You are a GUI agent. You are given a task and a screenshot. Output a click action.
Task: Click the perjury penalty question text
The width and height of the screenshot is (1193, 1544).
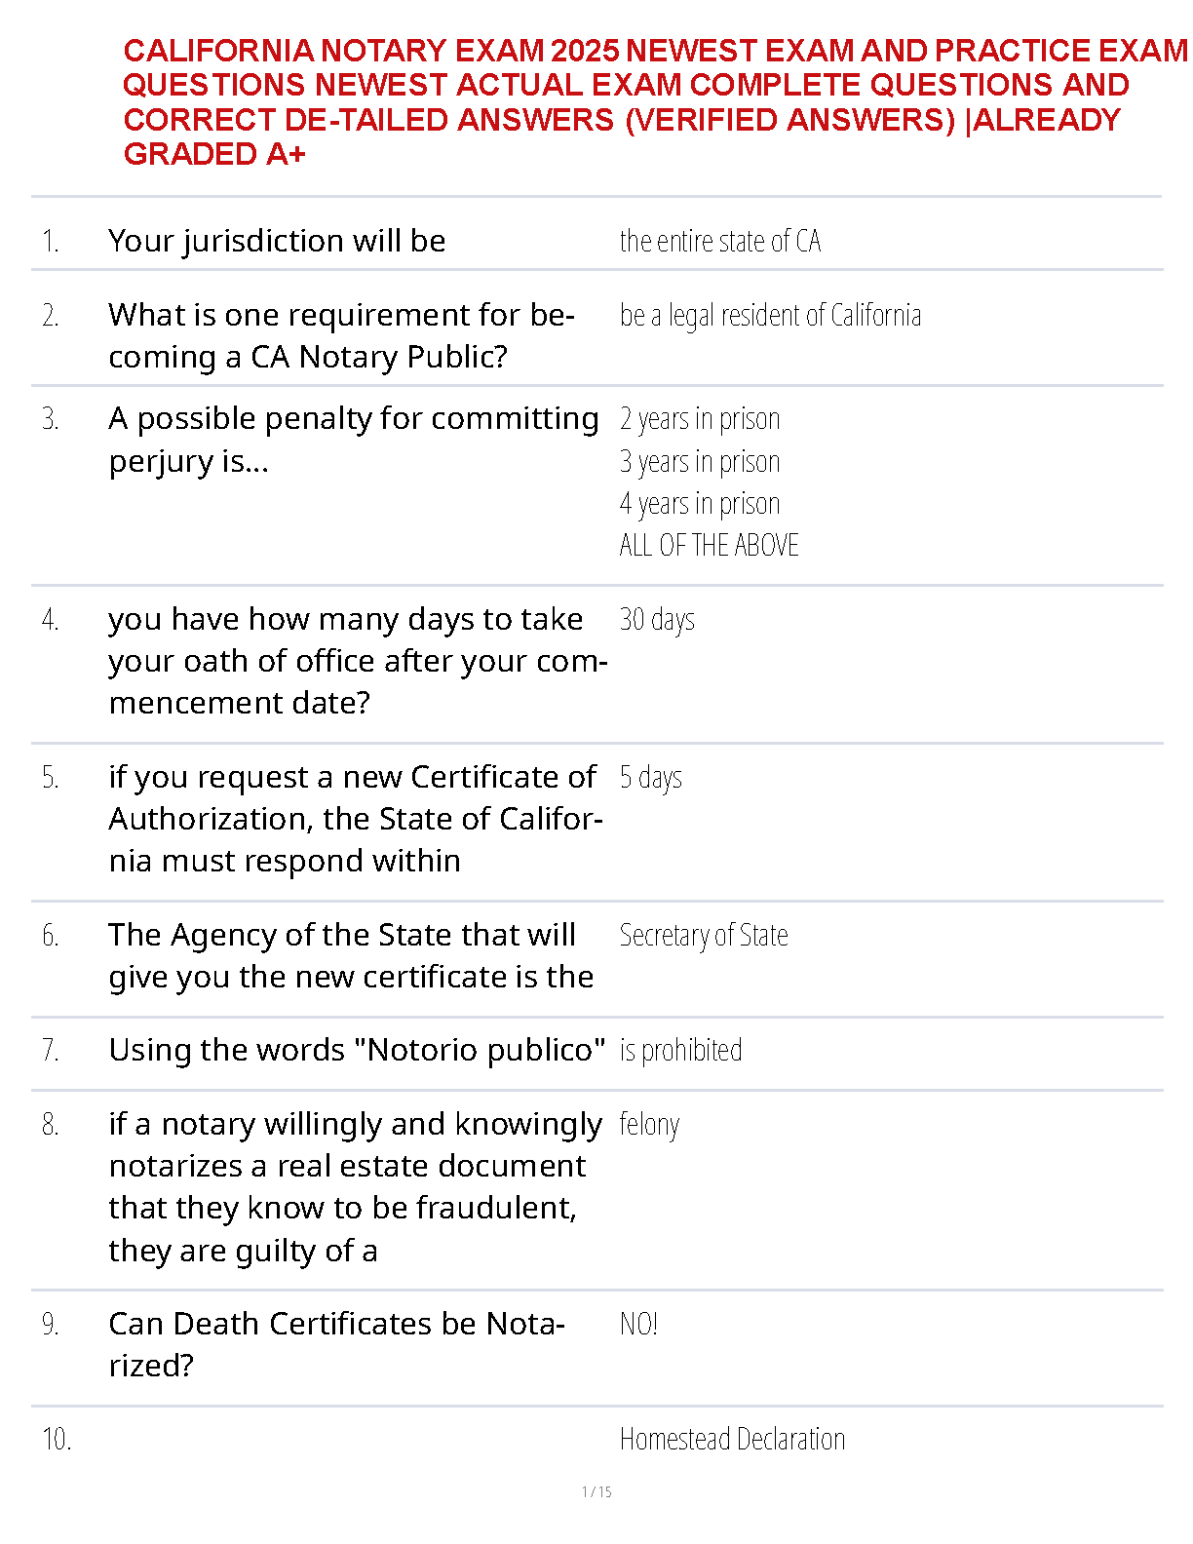(x=353, y=439)
